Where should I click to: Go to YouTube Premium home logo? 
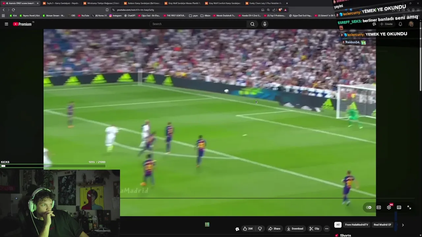click(22, 24)
